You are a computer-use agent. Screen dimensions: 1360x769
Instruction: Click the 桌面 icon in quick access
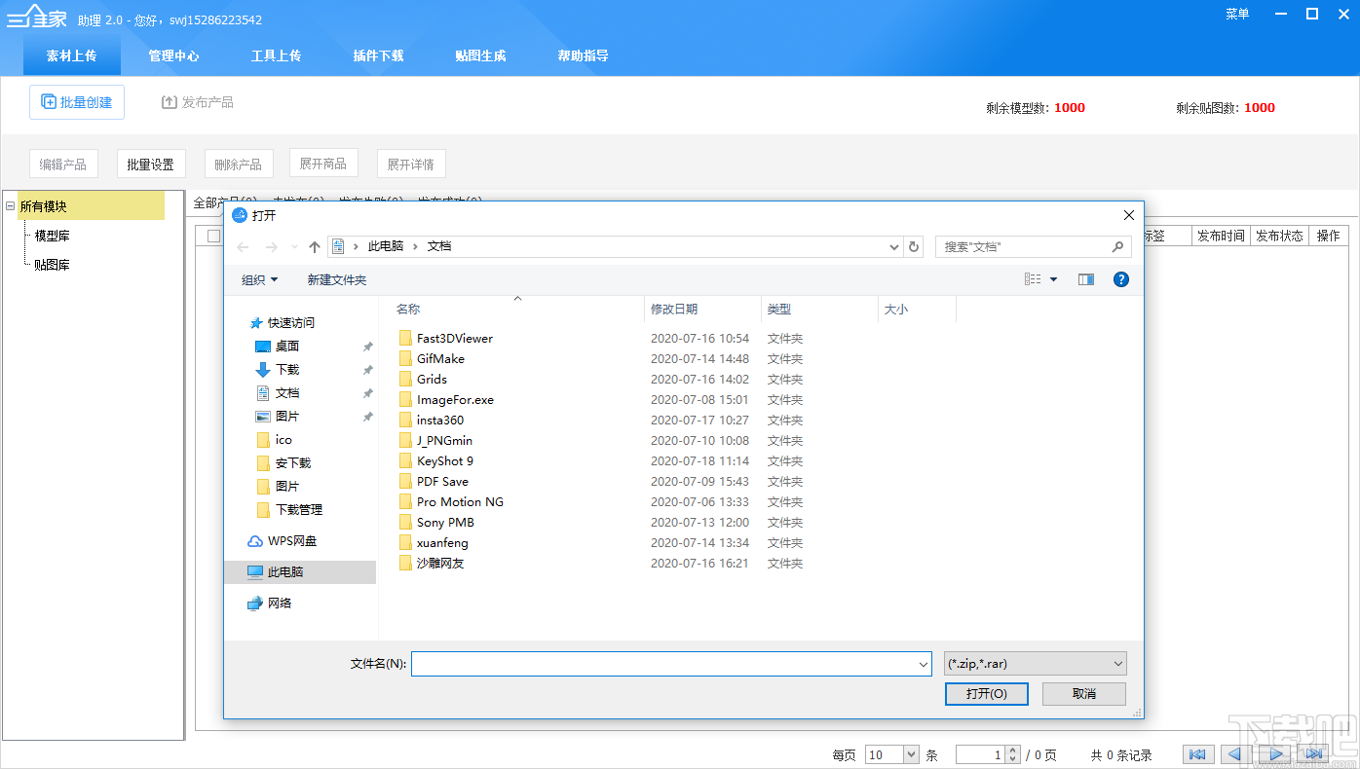262,347
